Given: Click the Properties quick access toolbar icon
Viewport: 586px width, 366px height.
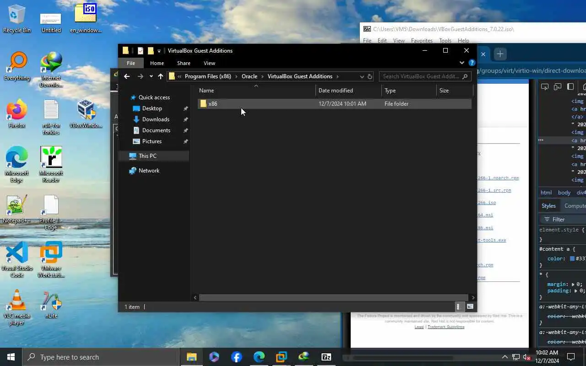Looking at the screenshot, I should (x=141, y=51).
